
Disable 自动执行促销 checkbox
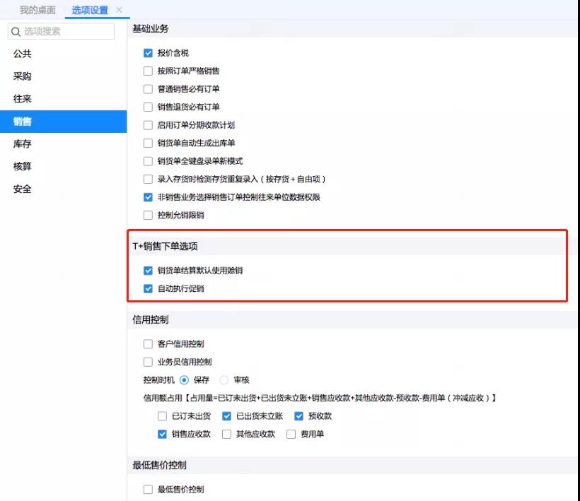pos(148,288)
